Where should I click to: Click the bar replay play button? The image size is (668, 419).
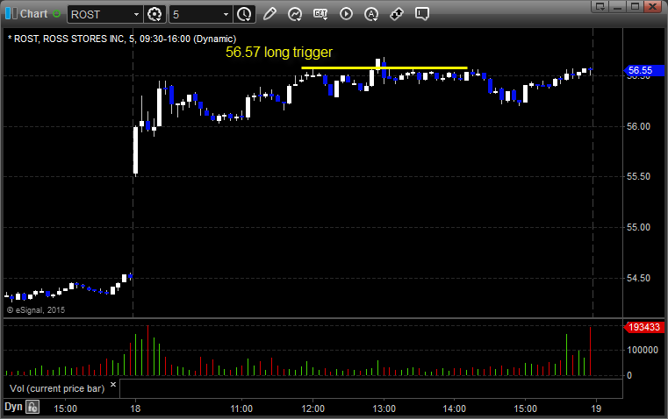pos(346,14)
